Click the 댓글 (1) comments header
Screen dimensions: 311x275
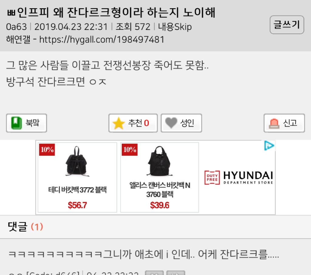point(25,227)
